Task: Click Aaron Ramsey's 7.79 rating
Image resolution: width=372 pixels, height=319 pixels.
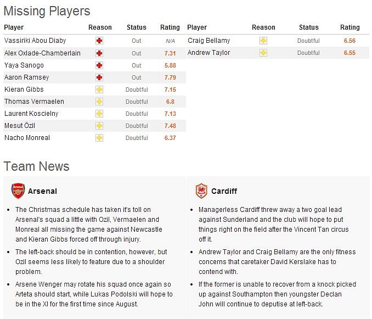Action: [170, 77]
